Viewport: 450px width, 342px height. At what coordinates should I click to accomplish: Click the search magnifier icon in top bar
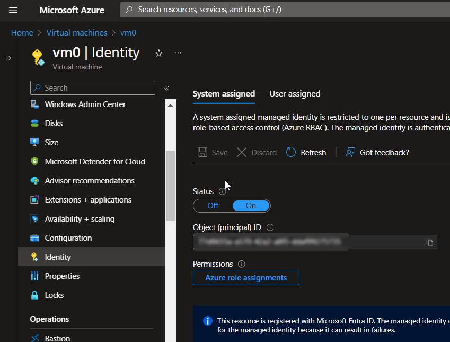[x=129, y=10]
